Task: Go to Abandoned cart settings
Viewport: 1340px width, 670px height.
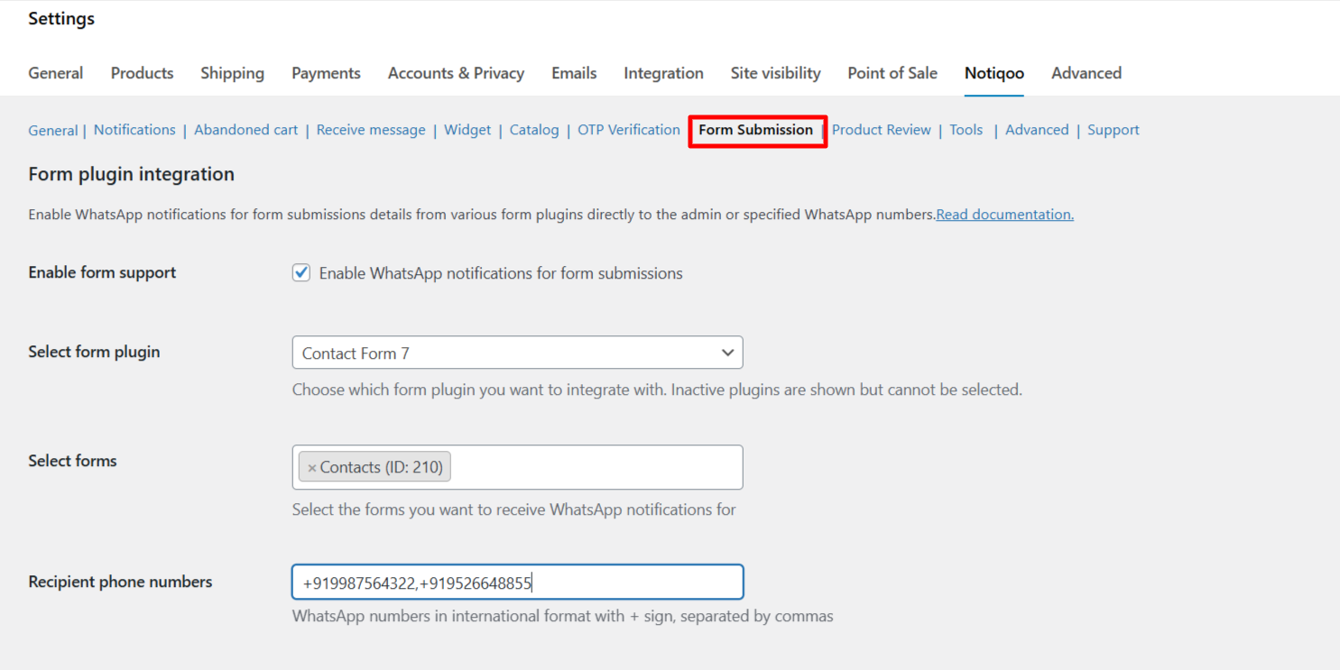Action: coord(245,130)
